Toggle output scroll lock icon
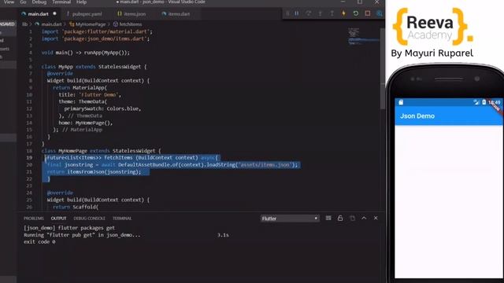Viewport: 504px width, 283px height. tap(340, 219)
